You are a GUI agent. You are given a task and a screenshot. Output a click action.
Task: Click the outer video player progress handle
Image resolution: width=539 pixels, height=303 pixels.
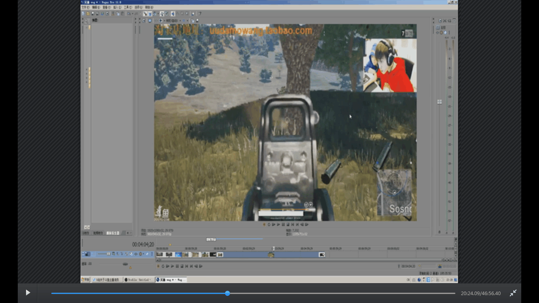228,293
